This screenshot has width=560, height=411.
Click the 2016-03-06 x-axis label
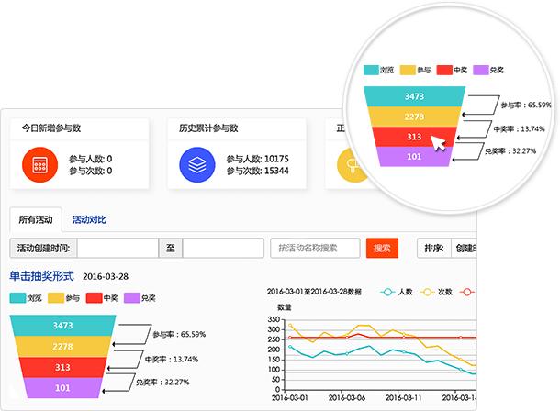[x=347, y=398]
